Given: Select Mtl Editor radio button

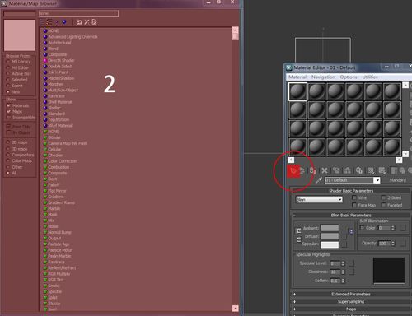Looking at the screenshot, I should [8, 67].
